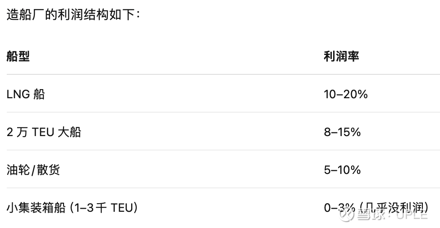Image resolution: width=440 pixels, height=228 pixels.
Task: Select the '船型' column header
Action: 18,57
